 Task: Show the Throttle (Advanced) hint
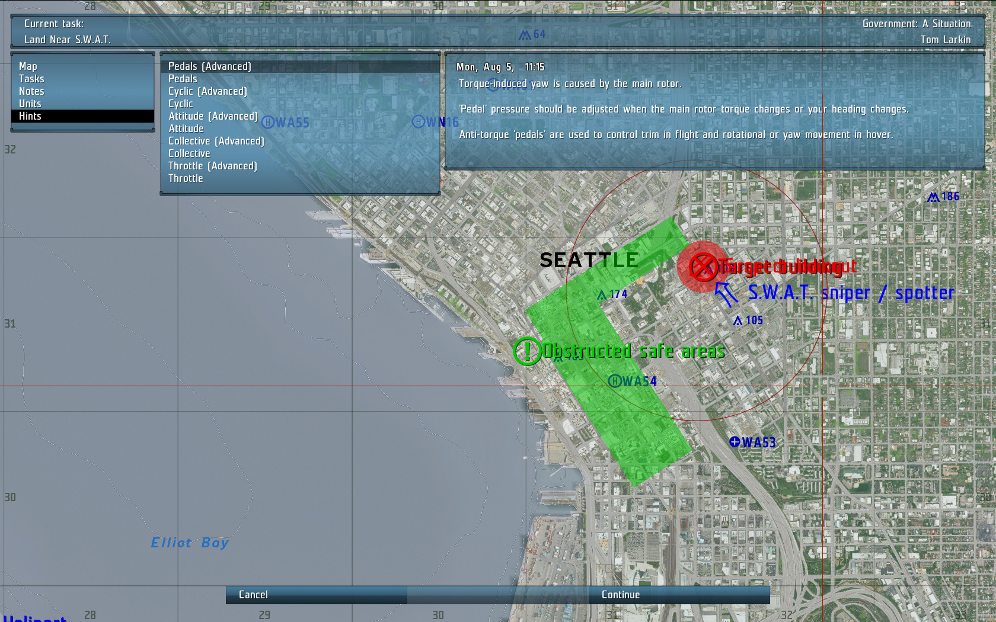click(212, 166)
